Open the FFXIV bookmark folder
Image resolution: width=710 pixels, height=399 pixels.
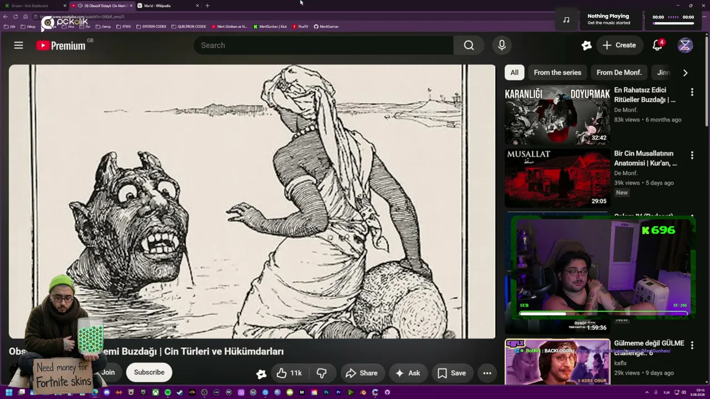(x=123, y=27)
